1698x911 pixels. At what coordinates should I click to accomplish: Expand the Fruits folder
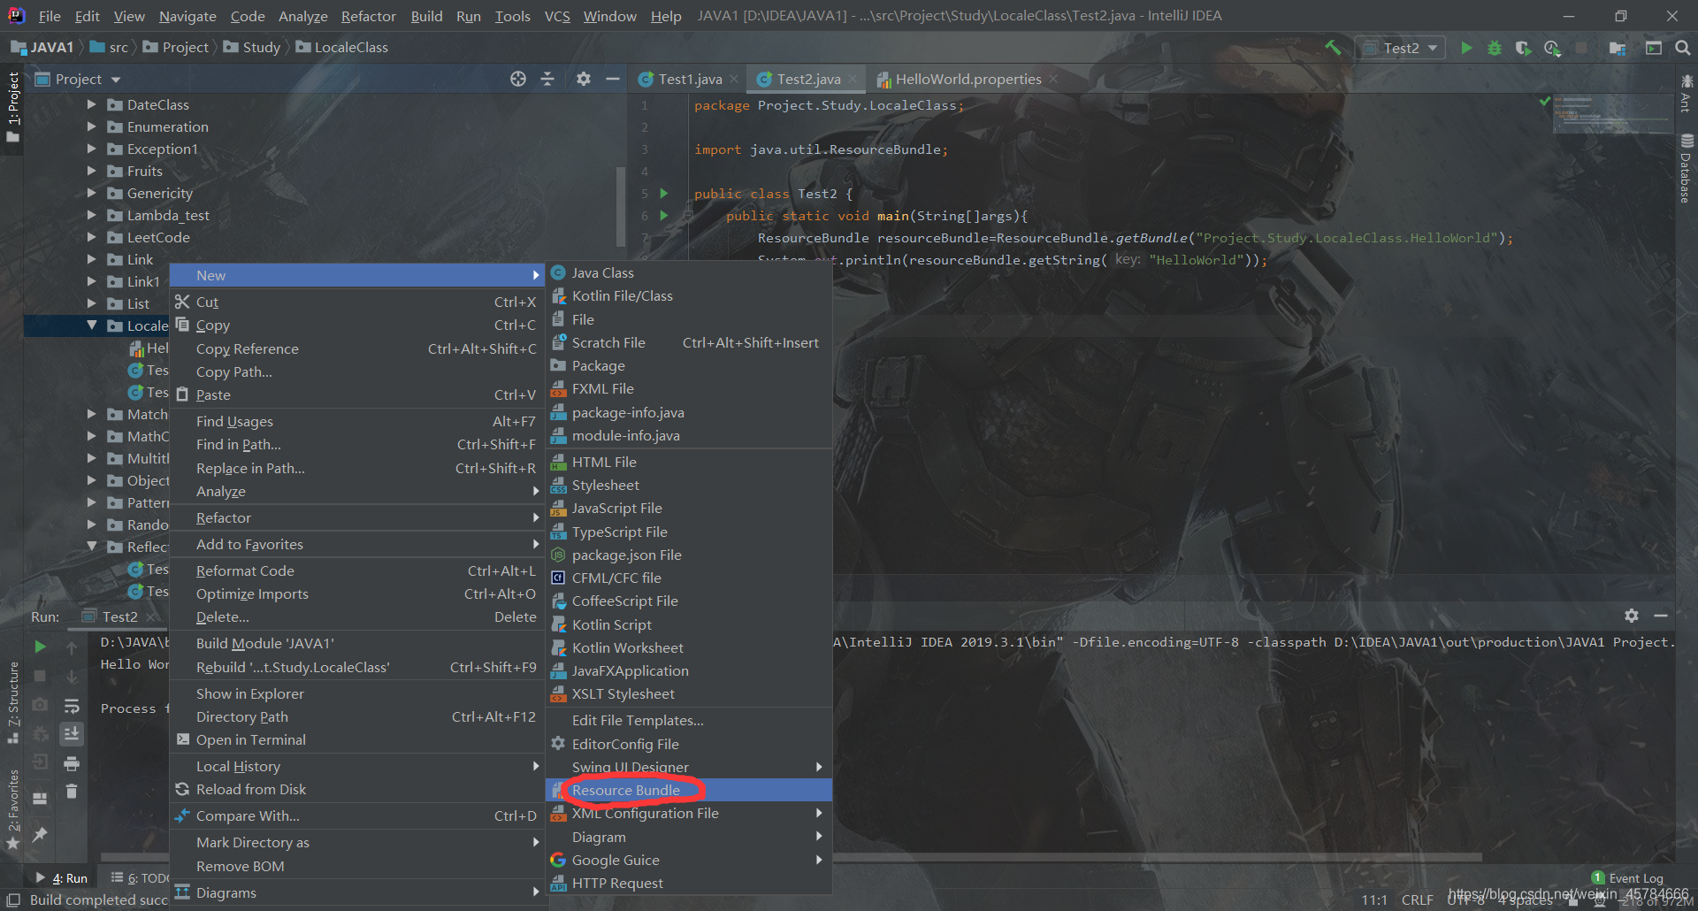click(91, 171)
